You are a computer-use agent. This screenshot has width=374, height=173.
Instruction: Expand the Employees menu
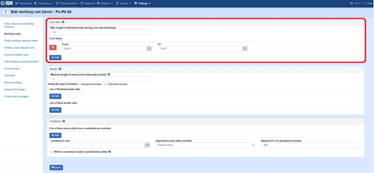[43, 3]
